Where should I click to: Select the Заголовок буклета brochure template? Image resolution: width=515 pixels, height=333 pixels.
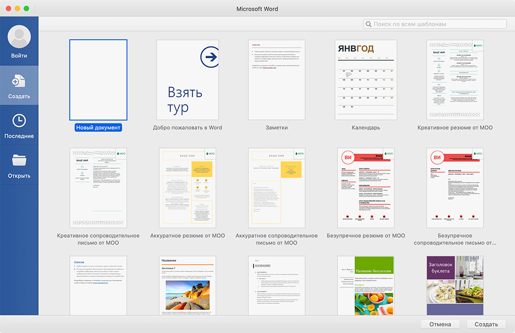click(455, 285)
